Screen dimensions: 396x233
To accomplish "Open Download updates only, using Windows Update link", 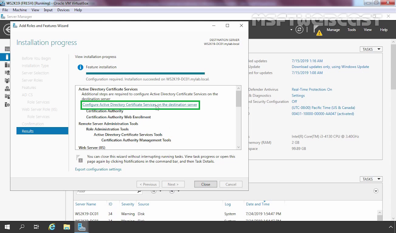I will 330,66.
